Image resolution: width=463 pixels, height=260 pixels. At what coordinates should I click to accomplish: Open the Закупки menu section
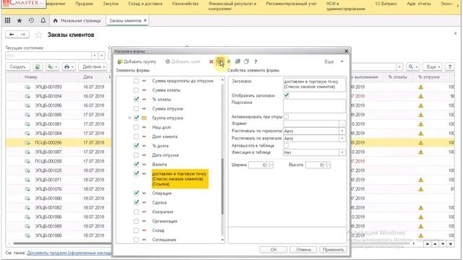111,4
